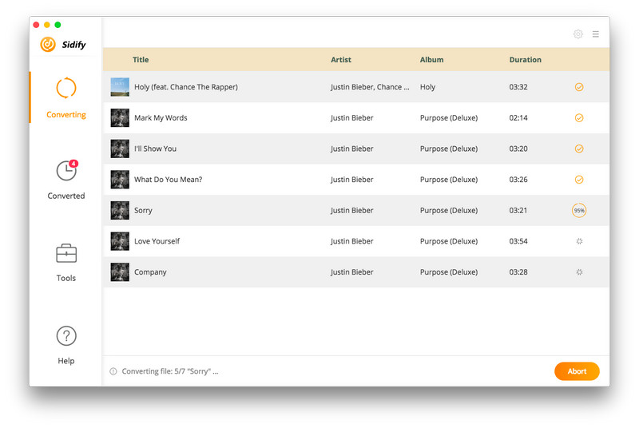Screen dimensions: 639x428
Task: Click the Holy album cell
Action: pos(427,87)
